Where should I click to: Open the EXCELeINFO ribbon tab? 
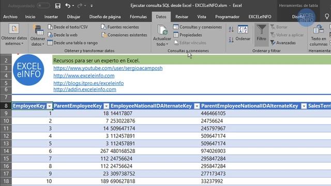pyautogui.click(x=260, y=17)
